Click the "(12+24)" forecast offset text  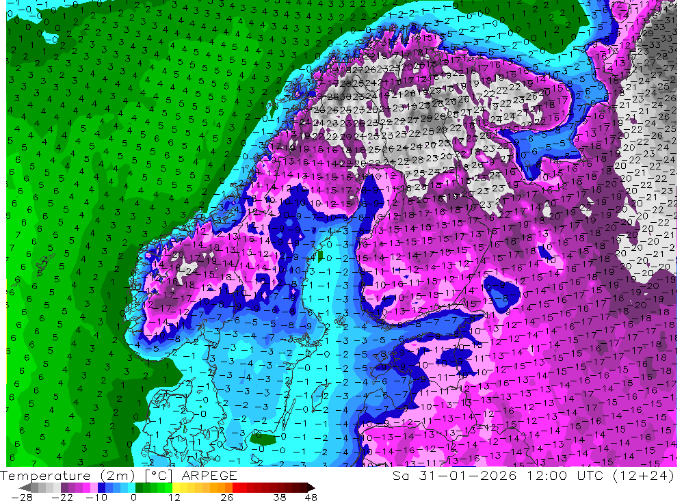tap(644, 476)
